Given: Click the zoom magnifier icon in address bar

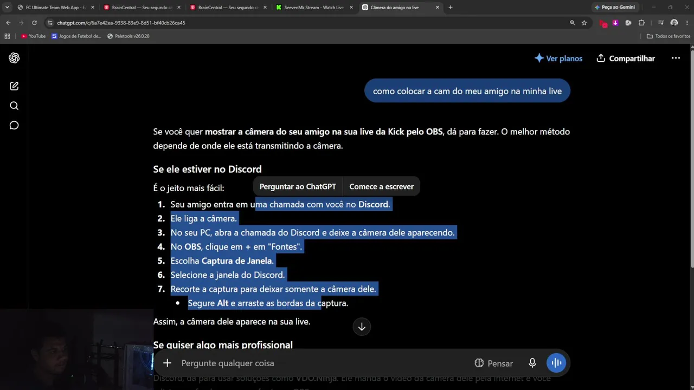Looking at the screenshot, I should (x=572, y=23).
